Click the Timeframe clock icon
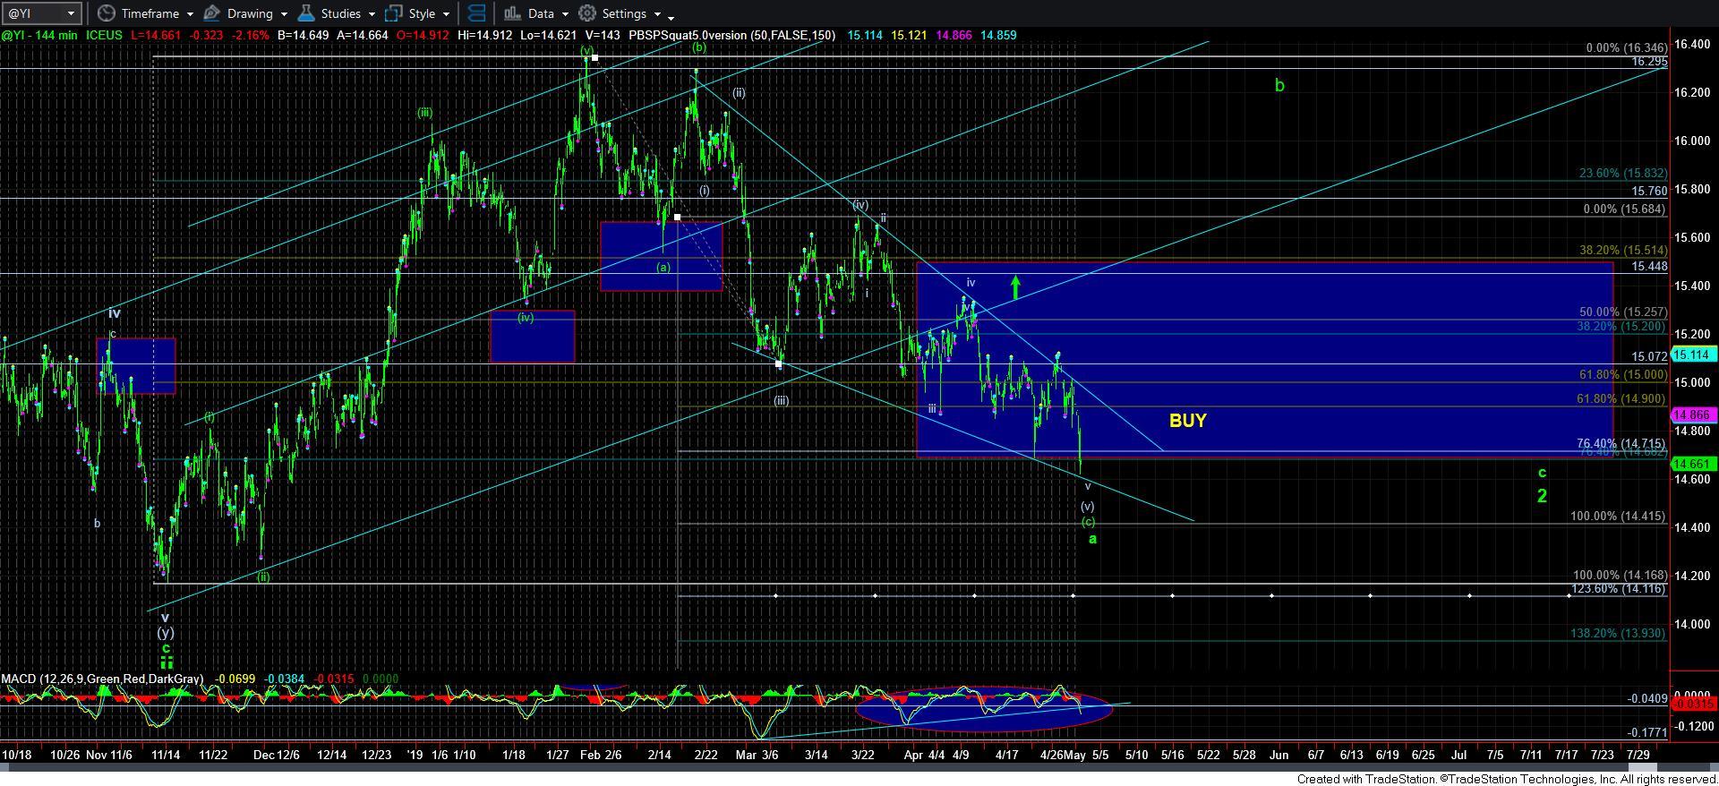The image size is (1719, 786). [107, 13]
